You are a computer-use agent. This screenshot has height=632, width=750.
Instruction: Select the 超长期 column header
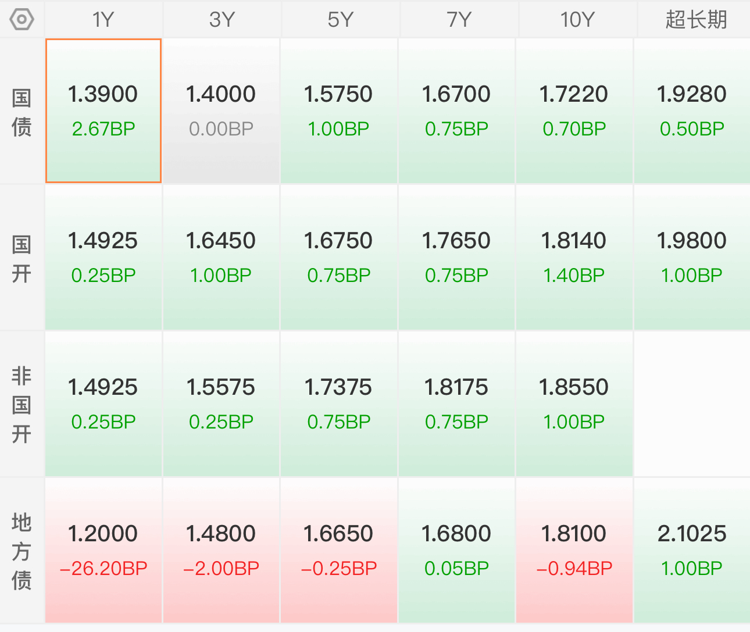click(x=695, y=20)
